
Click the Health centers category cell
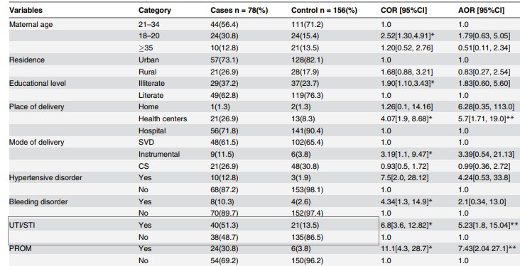point(163,119)
